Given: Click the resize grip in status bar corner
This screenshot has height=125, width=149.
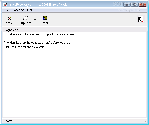Looking at the screenshot, I should (146, 121).
